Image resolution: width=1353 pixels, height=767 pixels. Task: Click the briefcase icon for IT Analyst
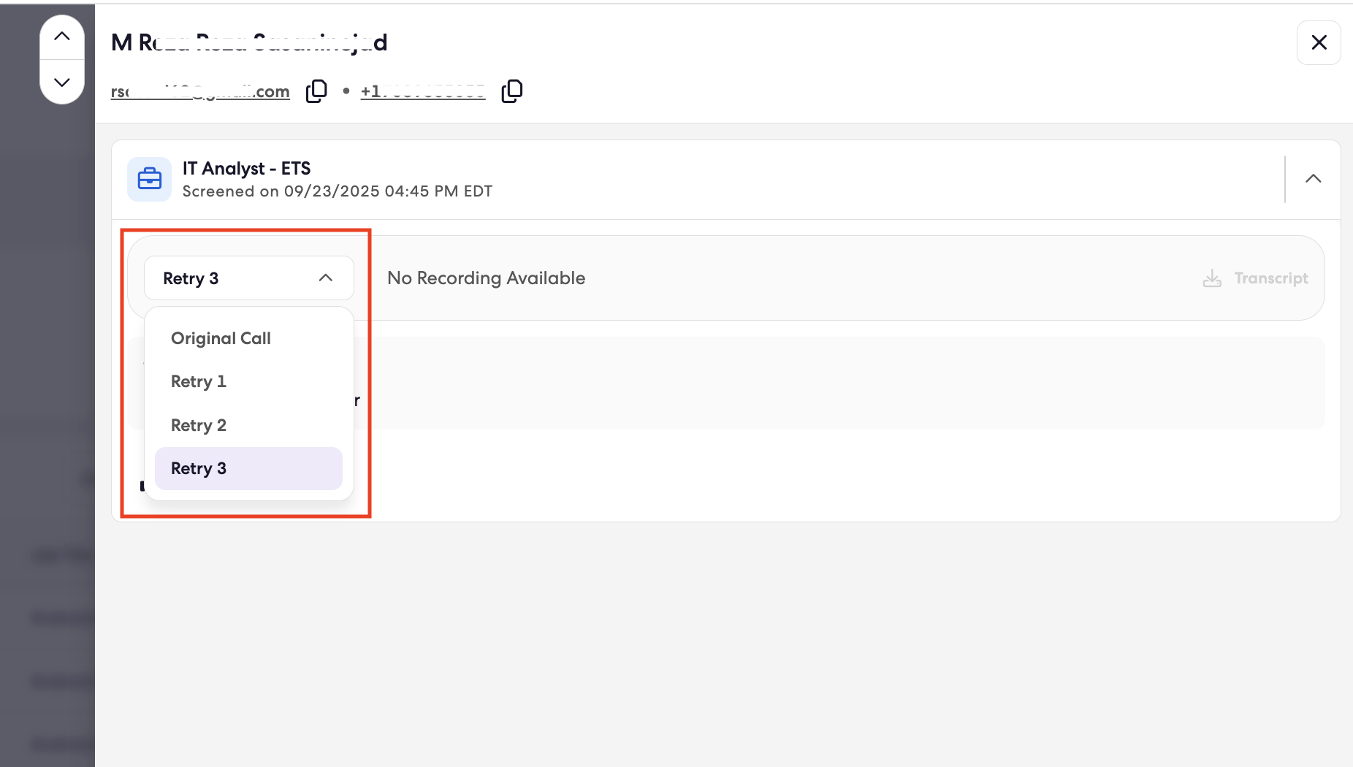click(150, 179)
